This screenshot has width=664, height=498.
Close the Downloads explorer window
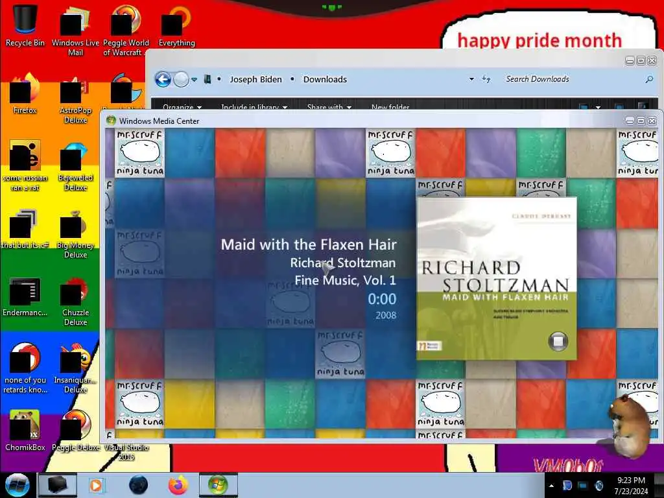[652, 61]
